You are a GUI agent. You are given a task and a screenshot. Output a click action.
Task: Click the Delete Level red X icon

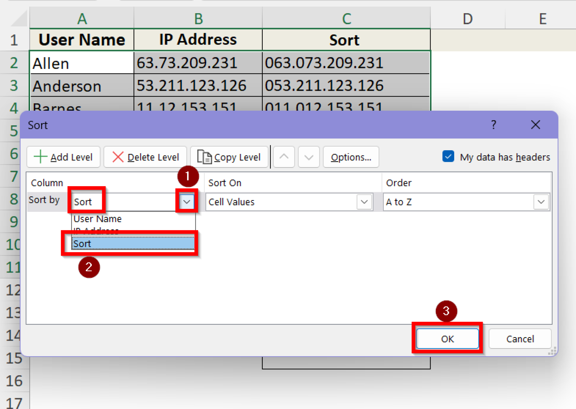point(118,157)
